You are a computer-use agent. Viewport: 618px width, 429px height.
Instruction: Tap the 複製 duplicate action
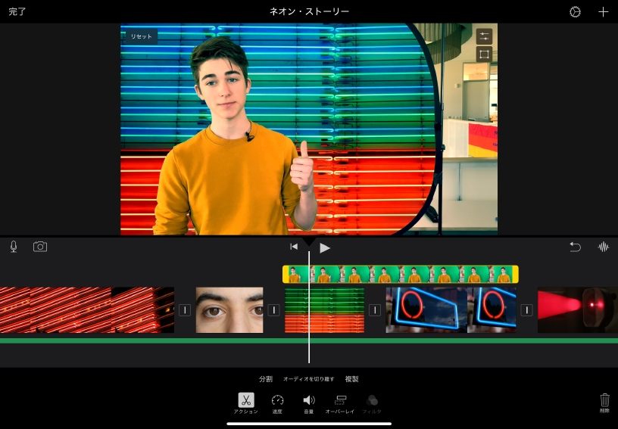[x=352, y=379]
